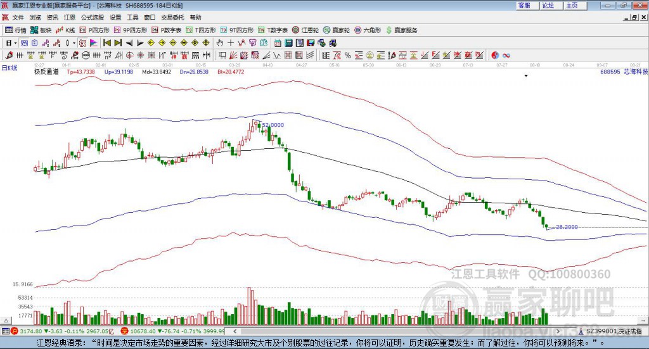Select the hand pan cursor tool

pyautogui.click(x=219, y=43)
